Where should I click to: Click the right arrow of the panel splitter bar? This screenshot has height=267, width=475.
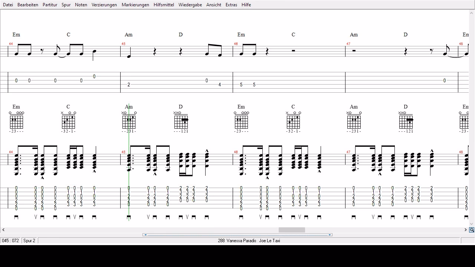330,235
